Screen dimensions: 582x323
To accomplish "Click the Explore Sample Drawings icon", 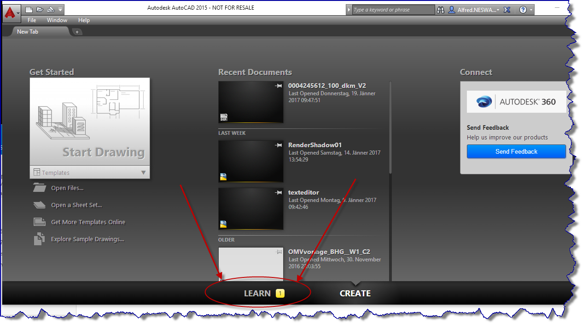I will pos(40,239).
